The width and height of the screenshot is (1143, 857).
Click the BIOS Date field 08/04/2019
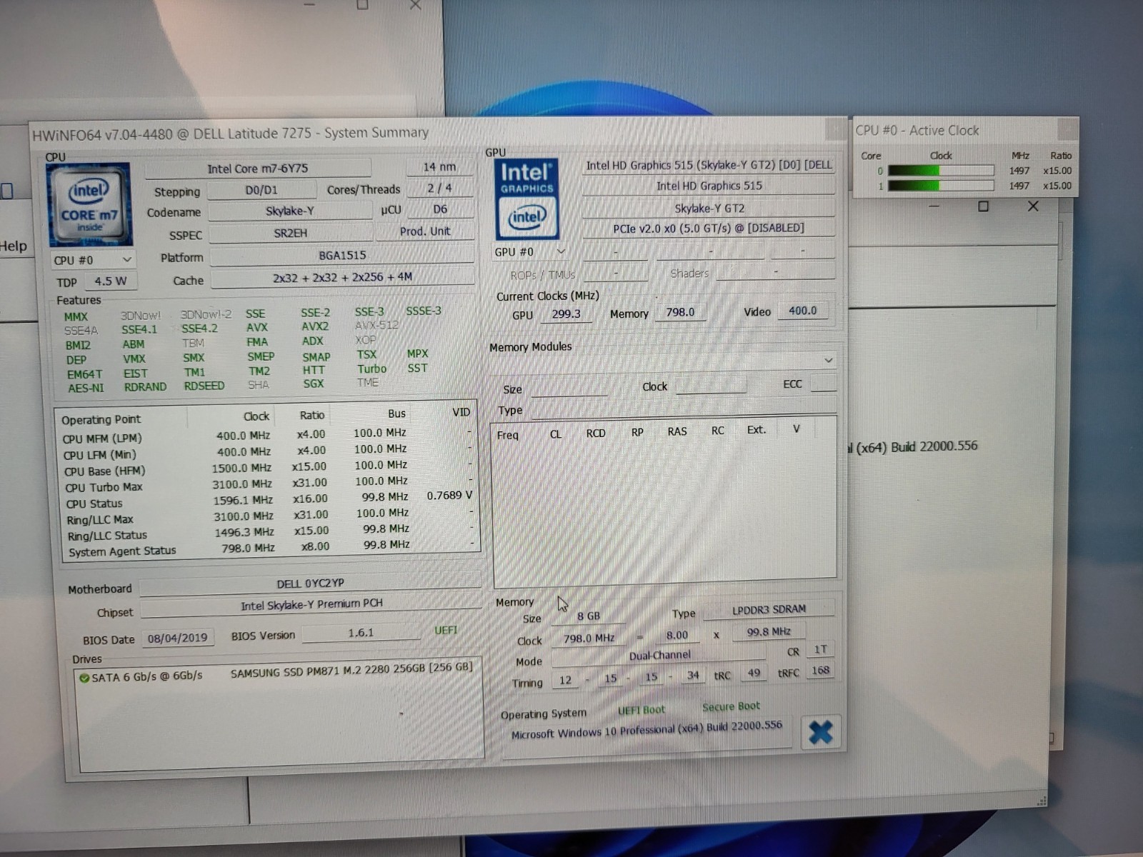tap(177, 638)
